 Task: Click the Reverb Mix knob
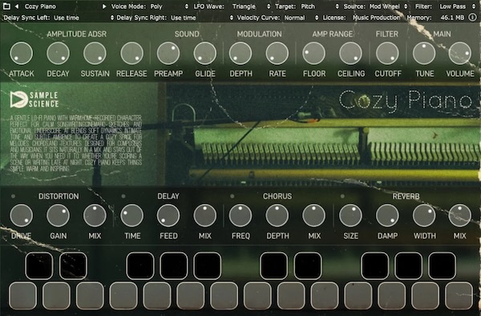[x=460, y=215]
